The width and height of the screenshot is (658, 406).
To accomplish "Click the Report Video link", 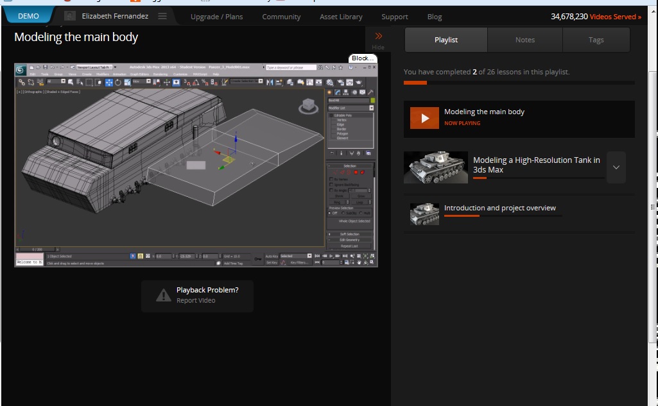I will click(196, 299).
